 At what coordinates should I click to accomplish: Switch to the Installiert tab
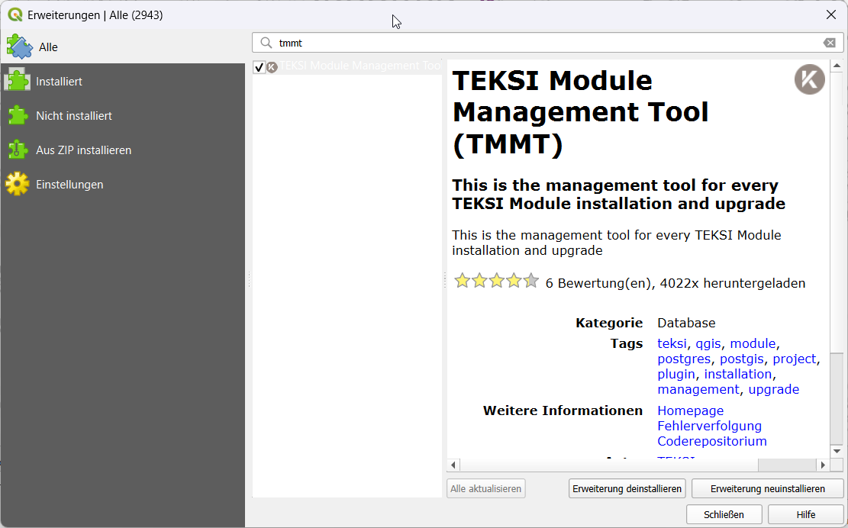coord(123,81)
